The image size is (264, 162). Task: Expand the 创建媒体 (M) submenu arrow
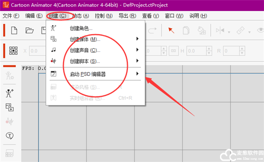[x=137, y=39]
